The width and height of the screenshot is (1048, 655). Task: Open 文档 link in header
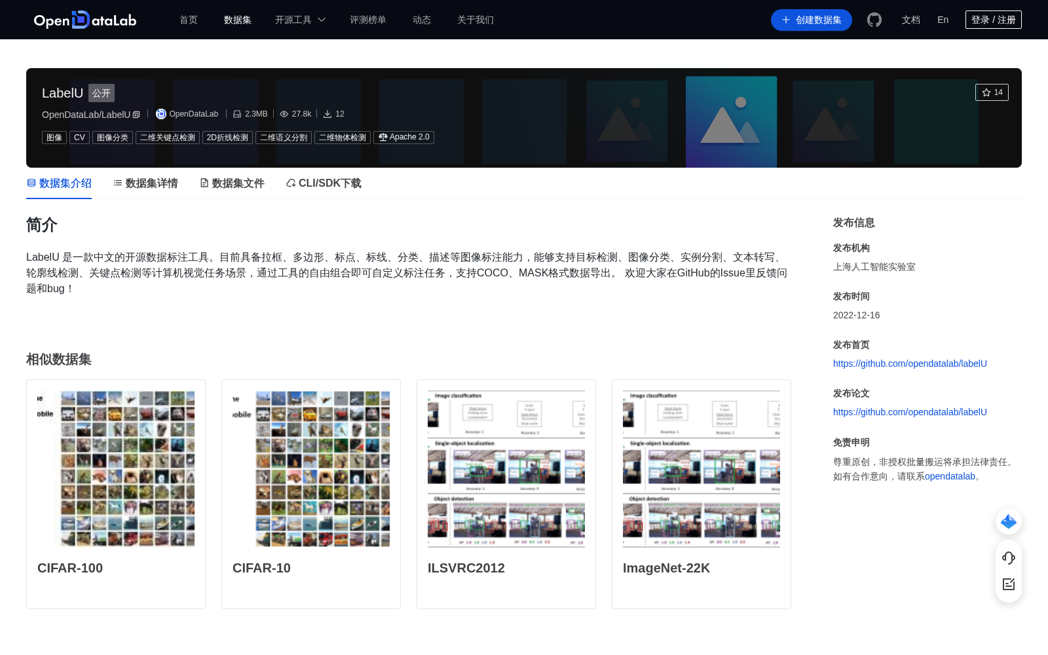pos(911,20)
